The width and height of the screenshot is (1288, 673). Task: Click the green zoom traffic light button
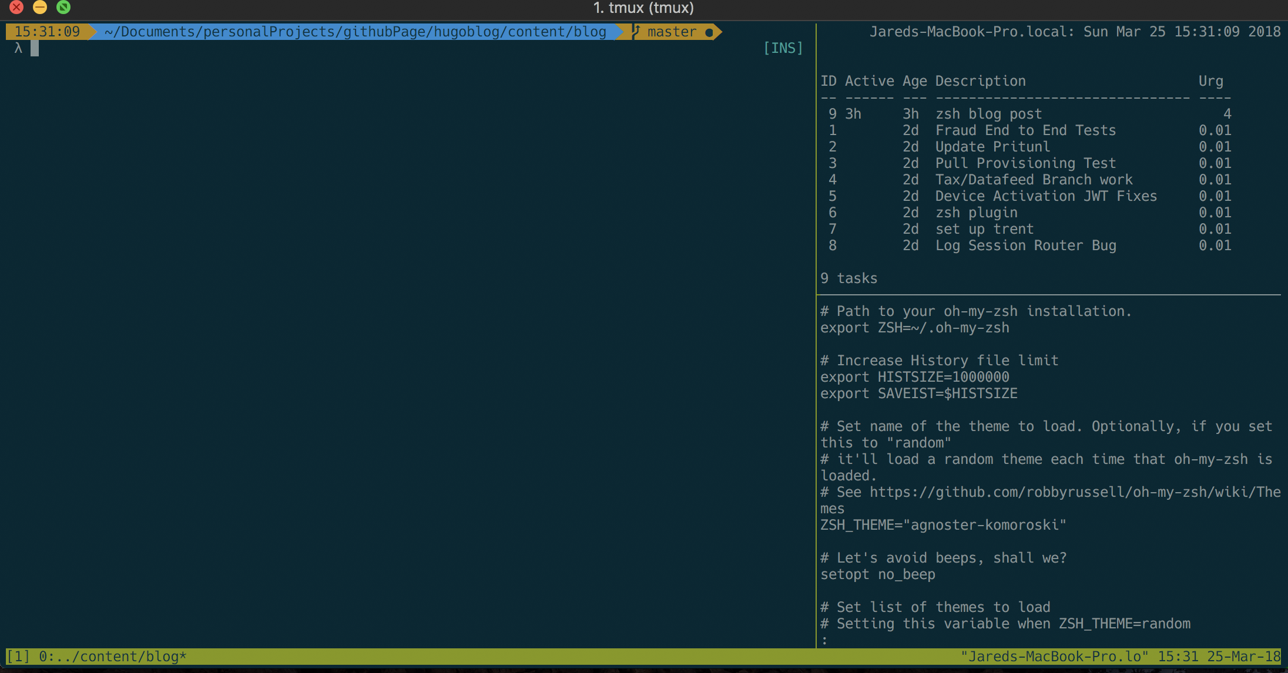64,8
